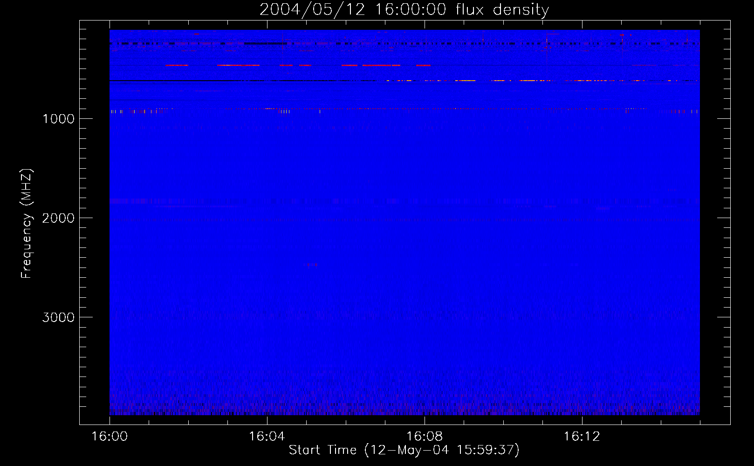Select the 2000 MHz frequency tick label
Image resolution: width=754 pixels, height=466 pixels.
(58, 218)
